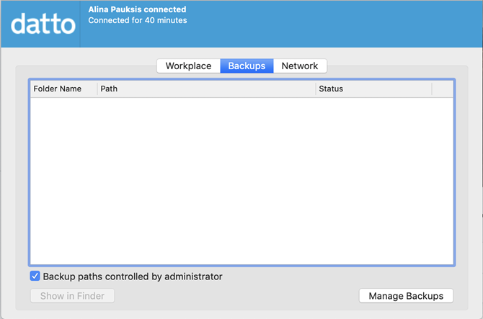
Task: Click divider between Path and Status headers
Action: click(x=316, y=89)
